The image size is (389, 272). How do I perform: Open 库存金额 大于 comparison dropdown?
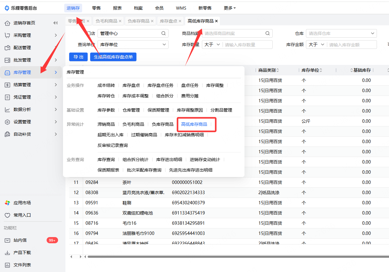pos(317,45)
